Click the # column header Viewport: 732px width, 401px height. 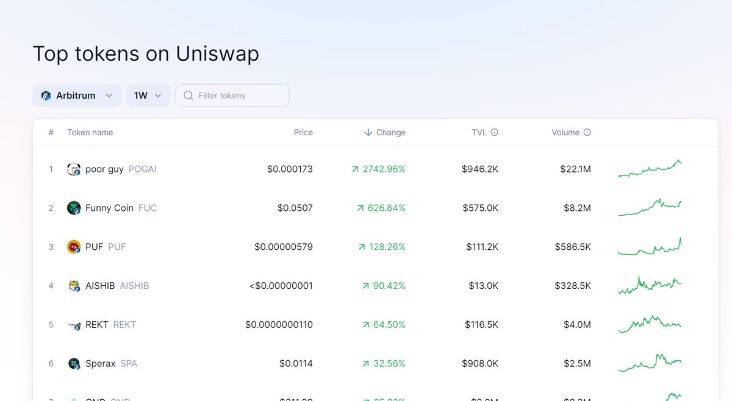point(51,132)
